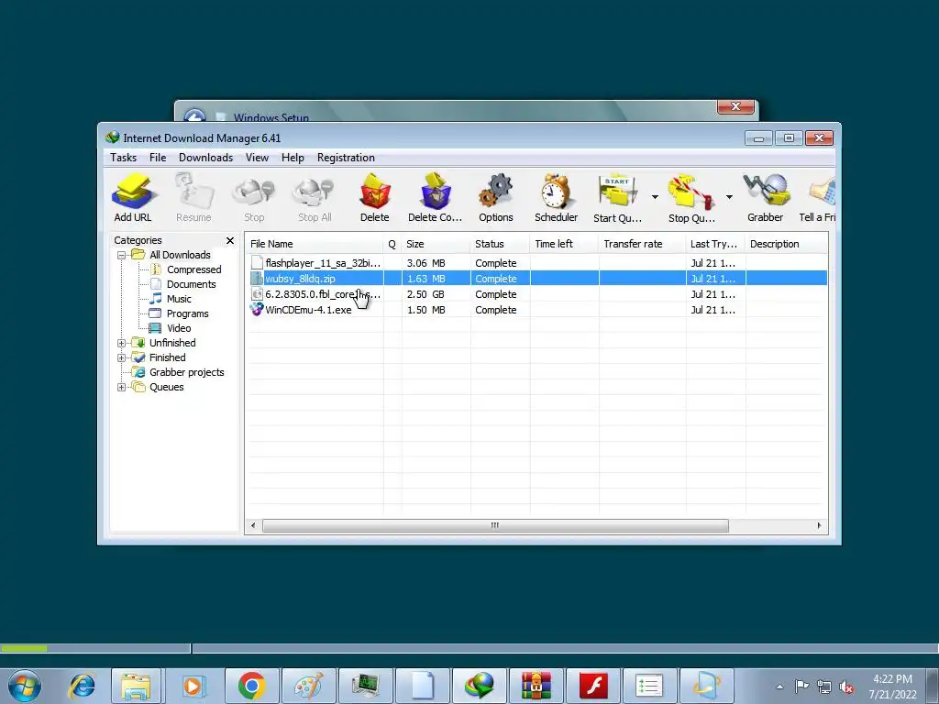The width and height of the screenshot is (939, 704).
Task: Open Flash Player taskbar icon
Action: point(593,686)
